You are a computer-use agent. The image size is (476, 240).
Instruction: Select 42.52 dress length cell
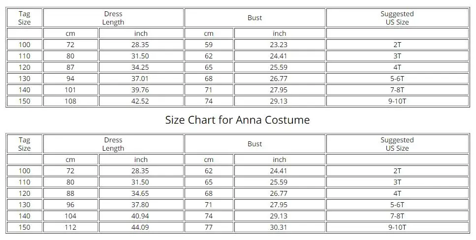tap(141, 101)
